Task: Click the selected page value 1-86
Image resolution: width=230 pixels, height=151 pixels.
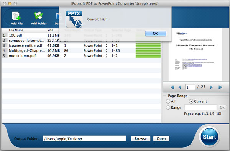Action: click(115, 50)
